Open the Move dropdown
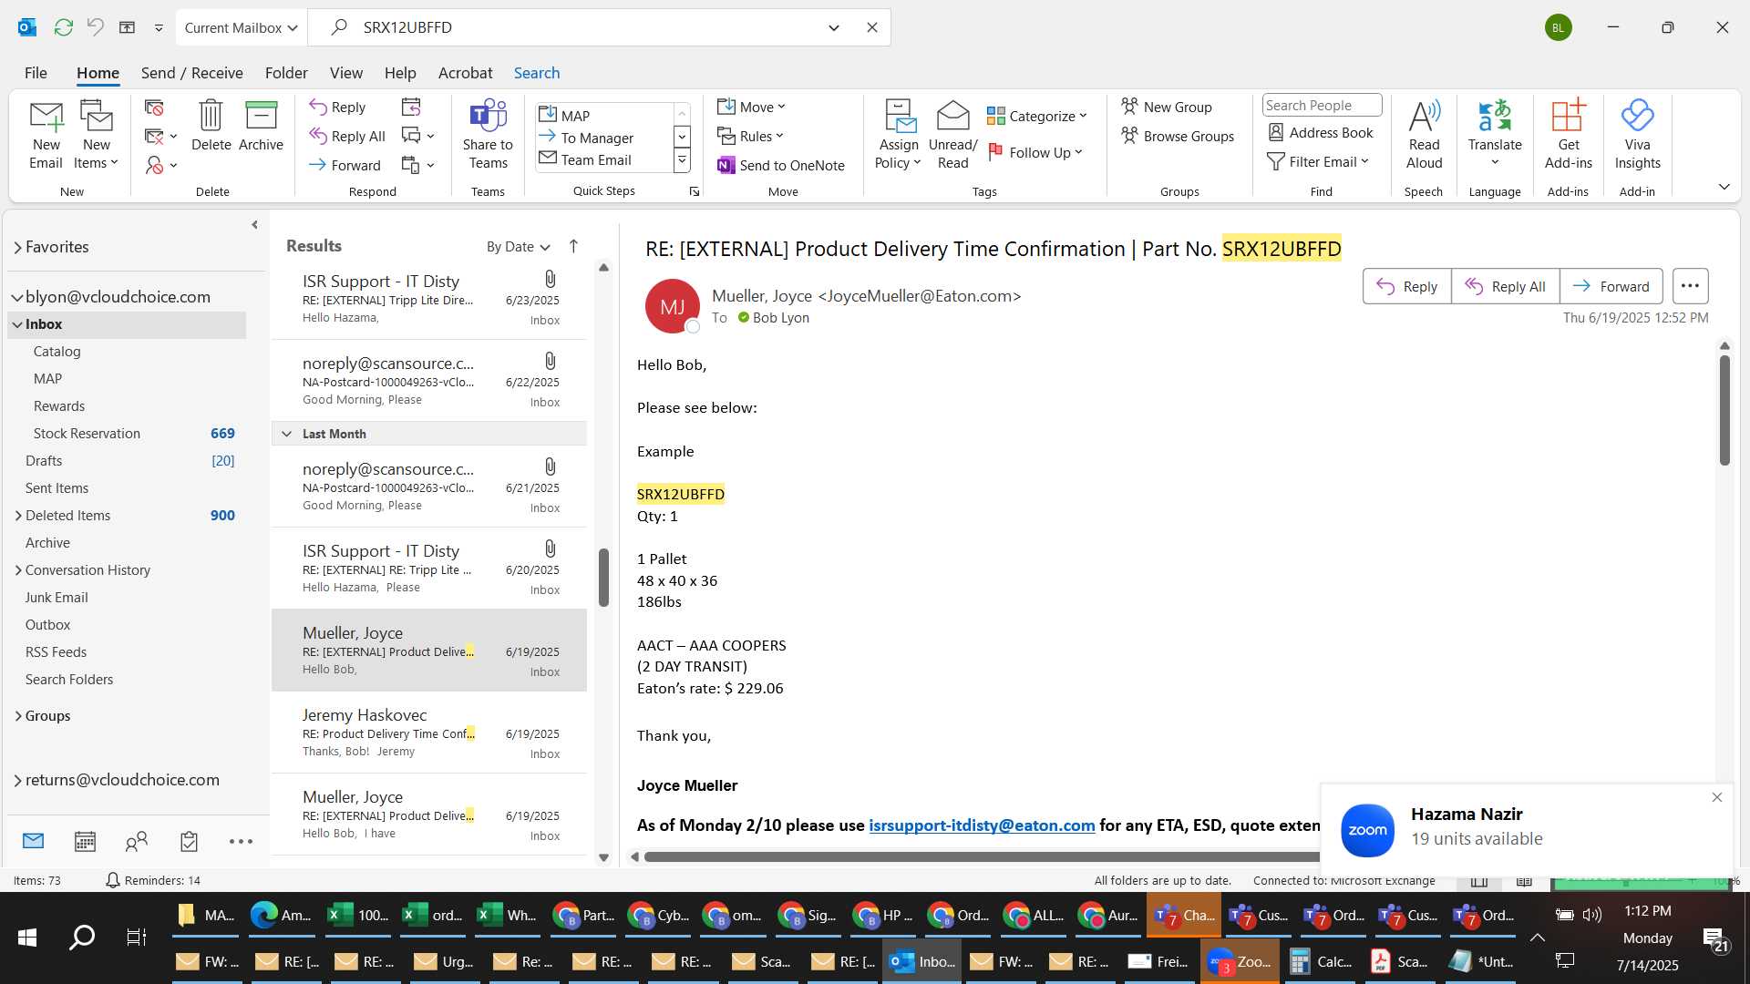 [751, 107]
